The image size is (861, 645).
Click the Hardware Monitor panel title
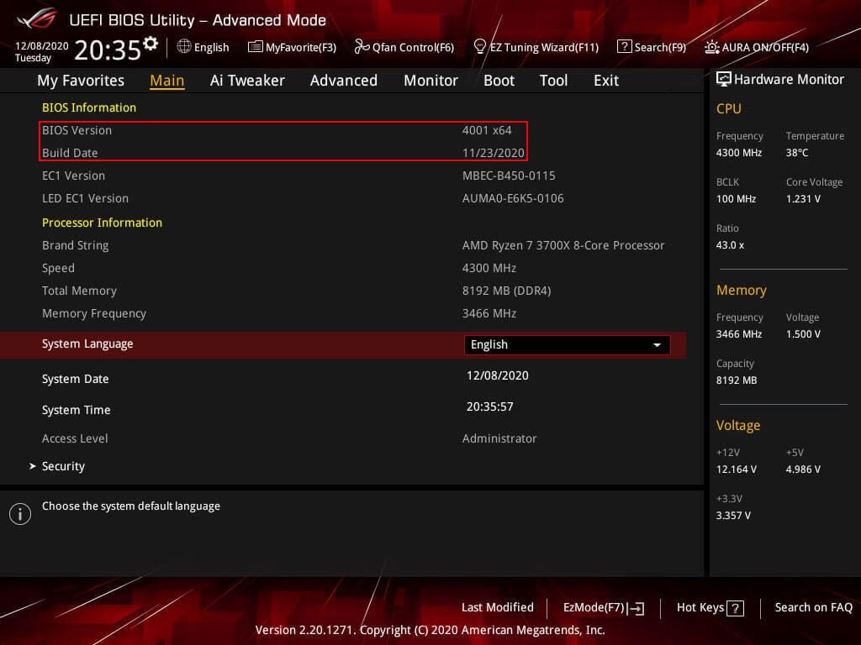pos(789,80)
